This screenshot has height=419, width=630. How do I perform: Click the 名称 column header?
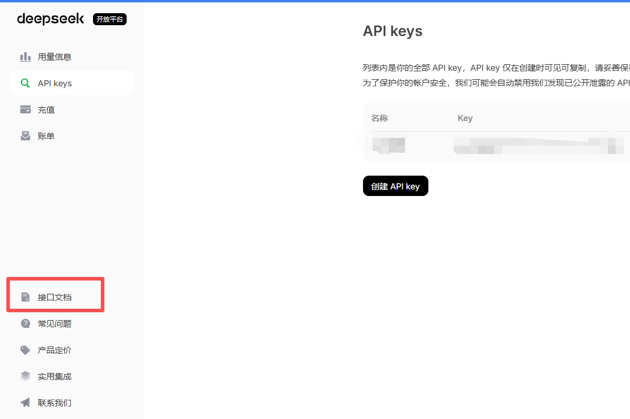coord(379,118)
